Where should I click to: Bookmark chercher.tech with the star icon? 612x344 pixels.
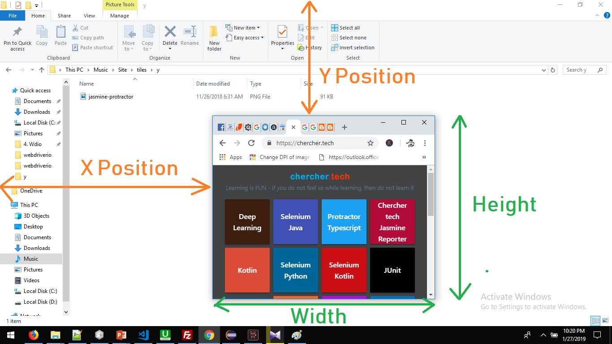(371, 142)
